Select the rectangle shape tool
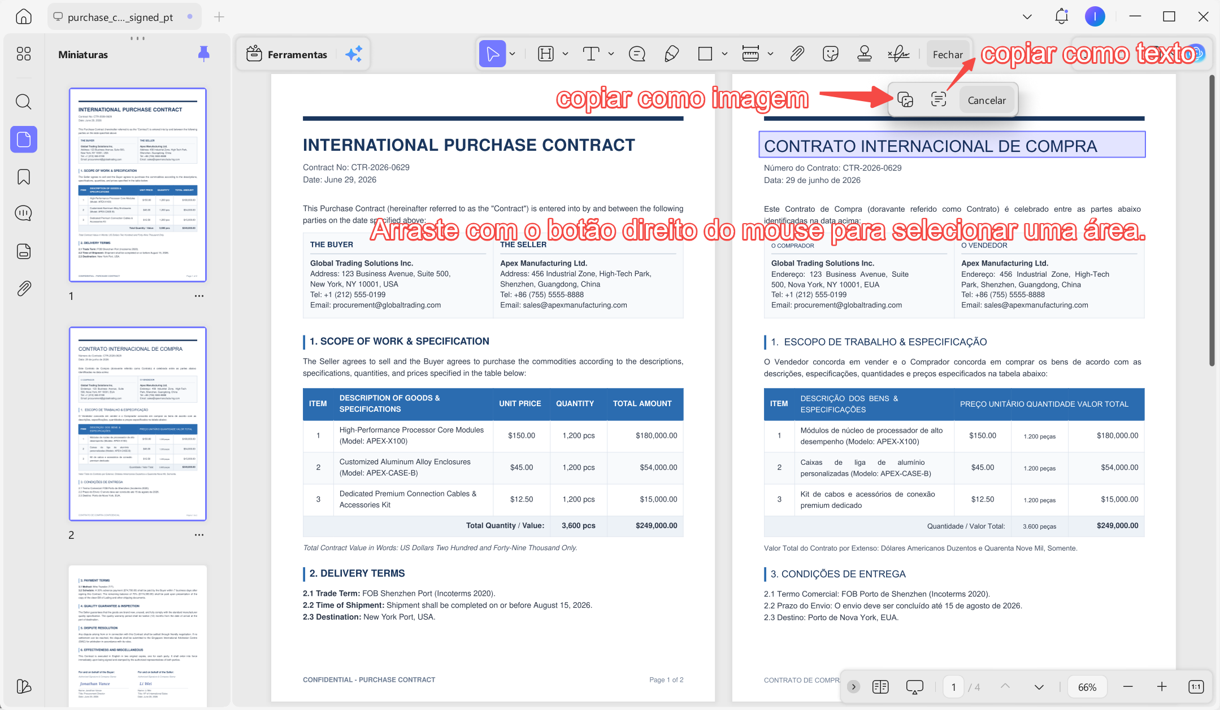 705,54
